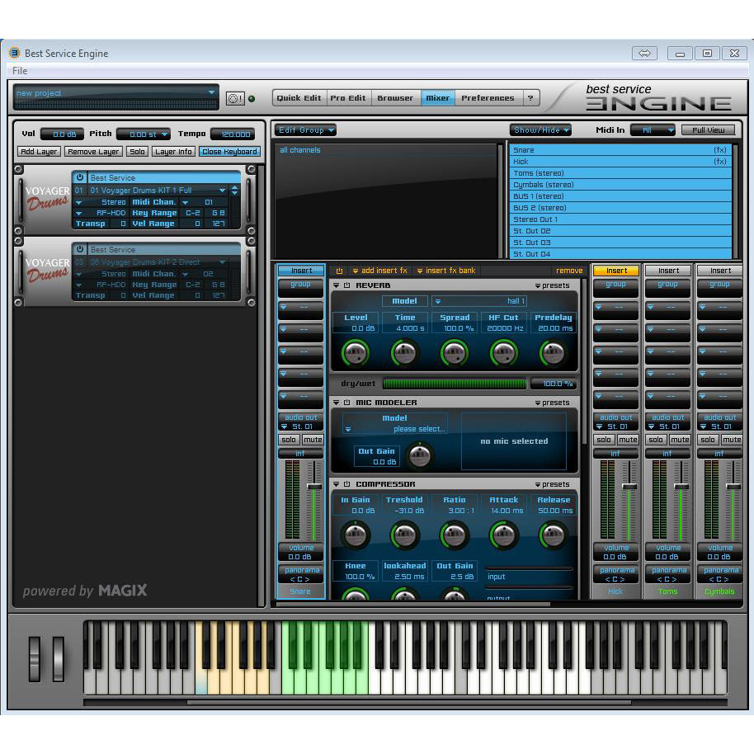Click the Mic Modeler Out Gain knob

tap(420, 455)
